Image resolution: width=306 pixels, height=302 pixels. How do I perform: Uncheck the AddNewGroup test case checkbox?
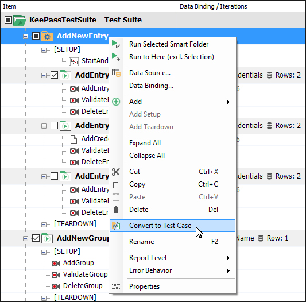click(x=36, y=238)
